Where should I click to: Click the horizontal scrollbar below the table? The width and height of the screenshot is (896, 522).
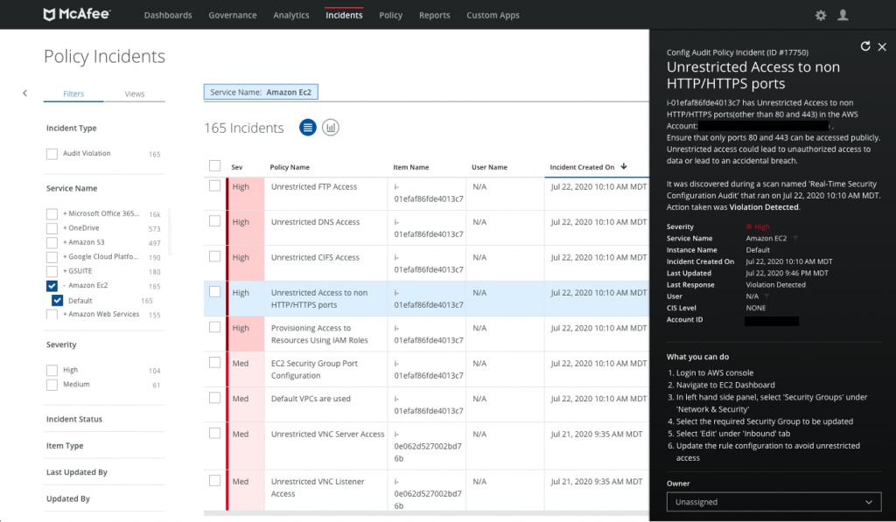pos(426,513)
